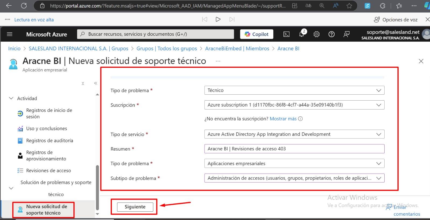Click into the Resumen text field

294,149
